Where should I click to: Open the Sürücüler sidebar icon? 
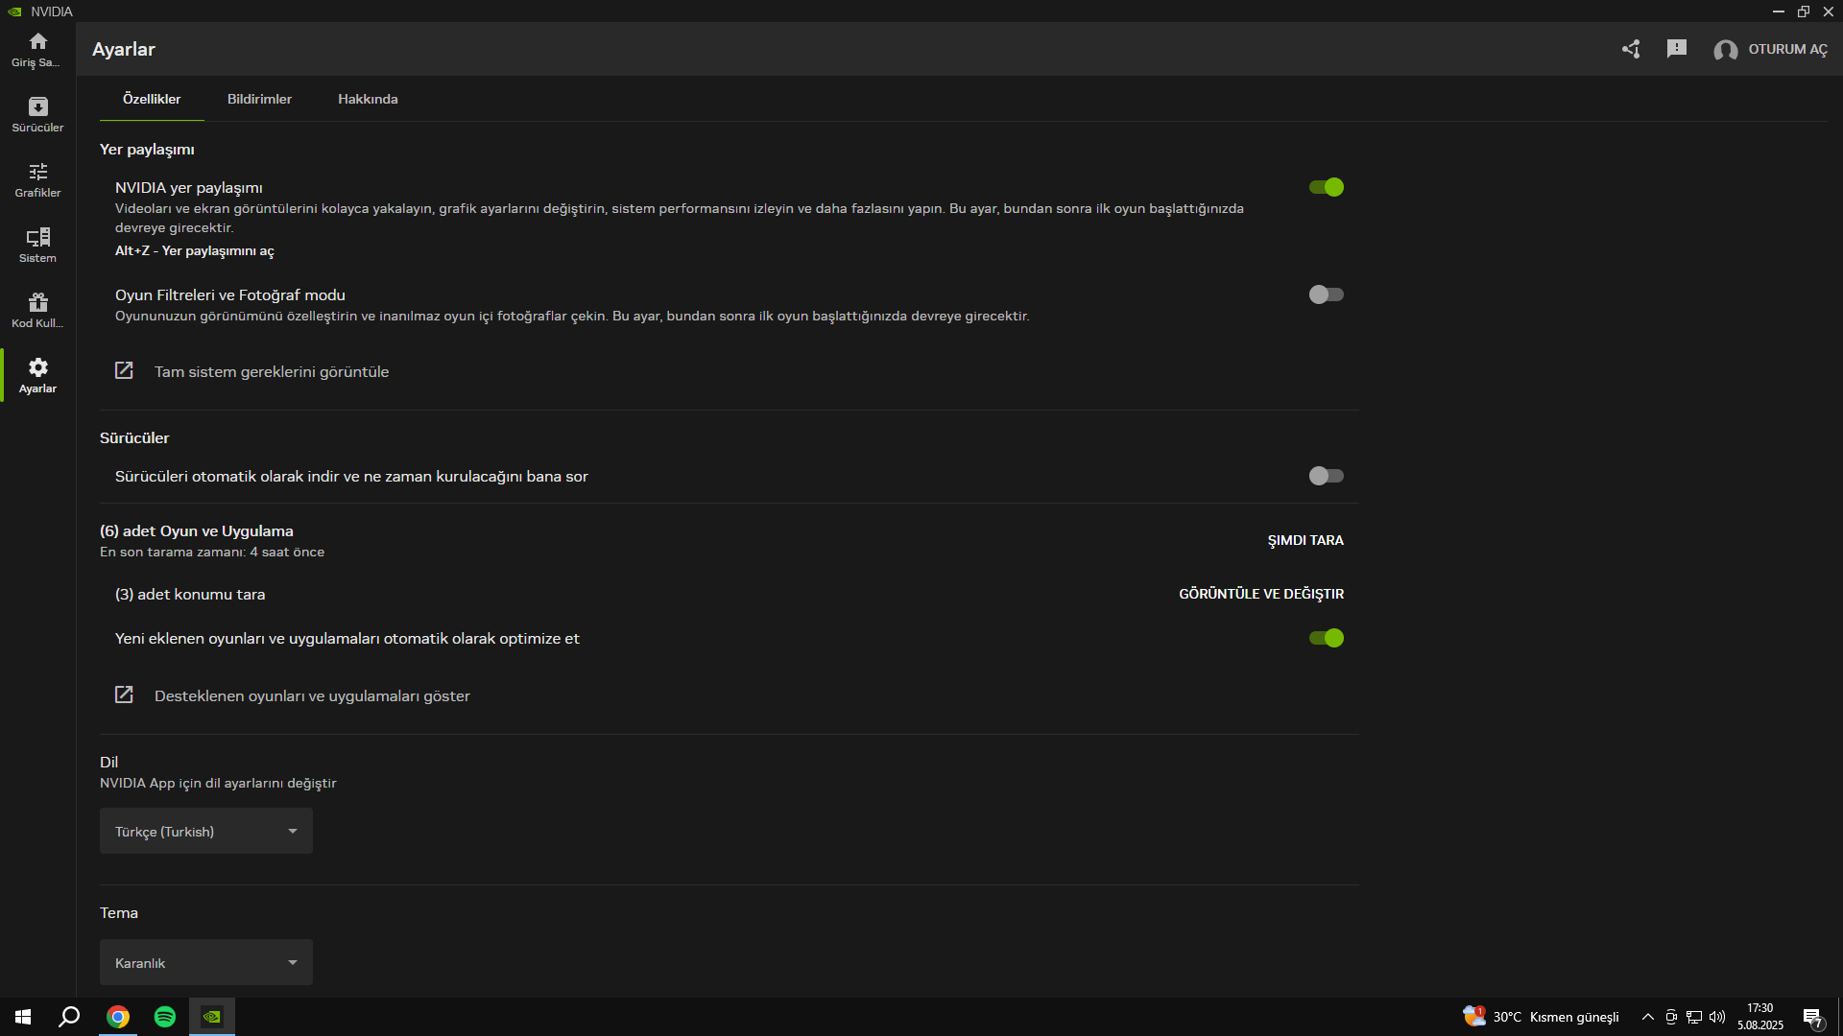click(x=37, y=114)
